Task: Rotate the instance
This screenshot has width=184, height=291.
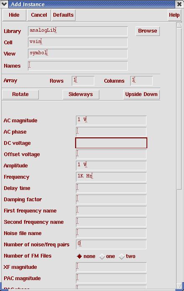Action: [x=20, y=94]
